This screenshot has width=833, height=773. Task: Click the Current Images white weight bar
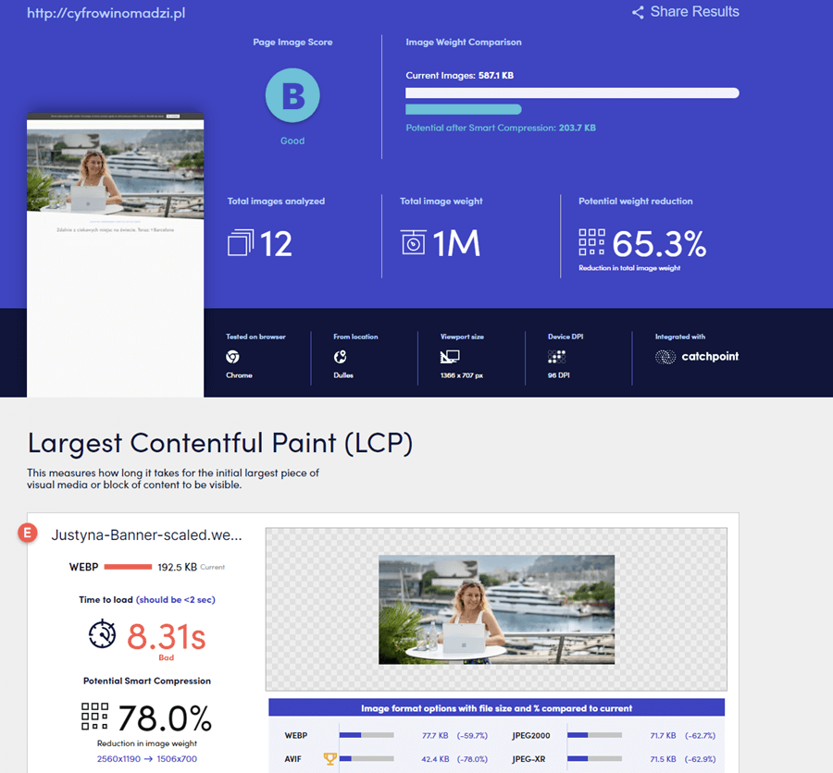pos(571,92)
